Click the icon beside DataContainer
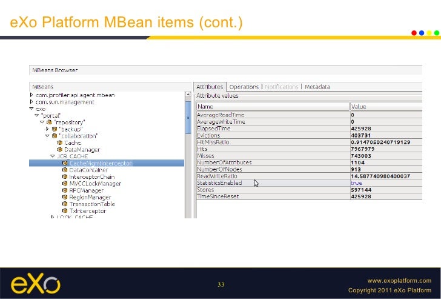 pos(65,170)
